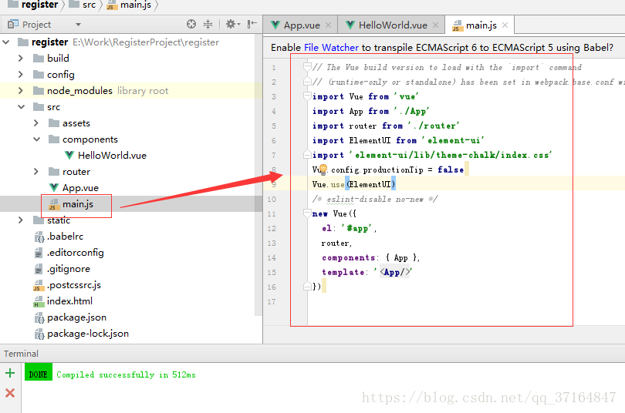Close the App.vue tab
This screenshot has height=413, width=625.
328,25
